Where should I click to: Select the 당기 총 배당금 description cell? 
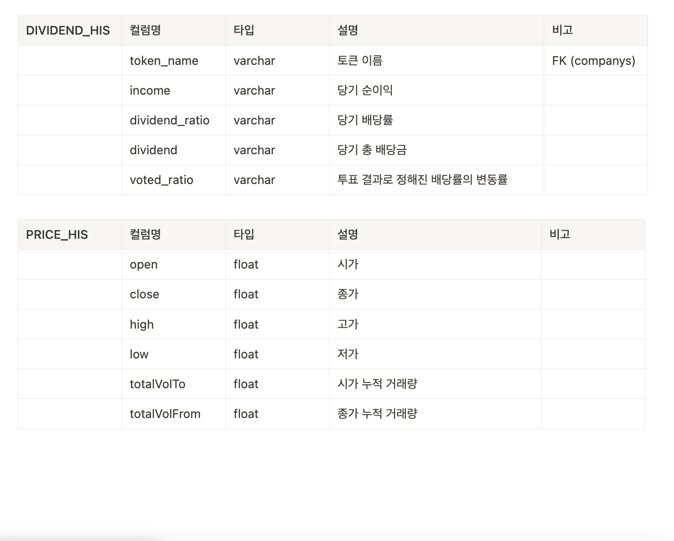click(x=437, y=150)
